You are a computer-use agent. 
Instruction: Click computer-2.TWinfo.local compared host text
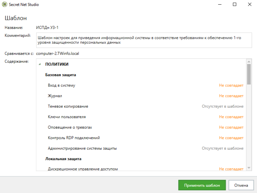tap(57, 54)
